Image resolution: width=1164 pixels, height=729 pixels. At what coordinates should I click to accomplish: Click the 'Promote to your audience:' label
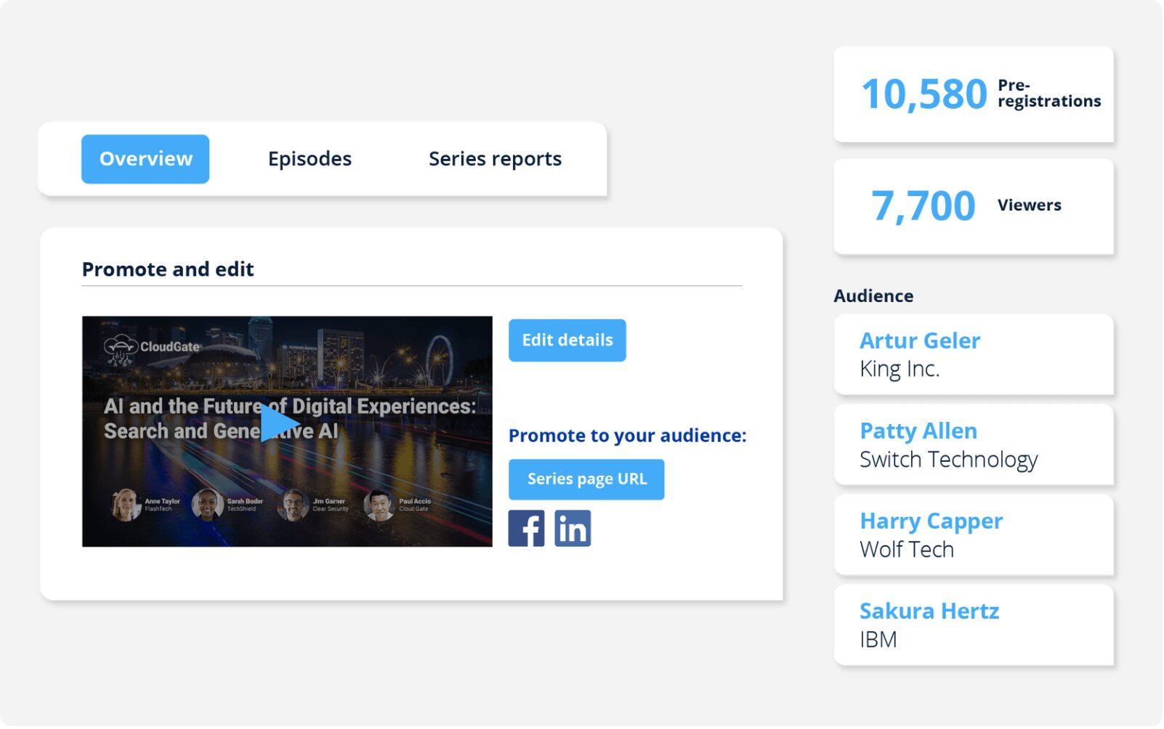tap(629, 436)
